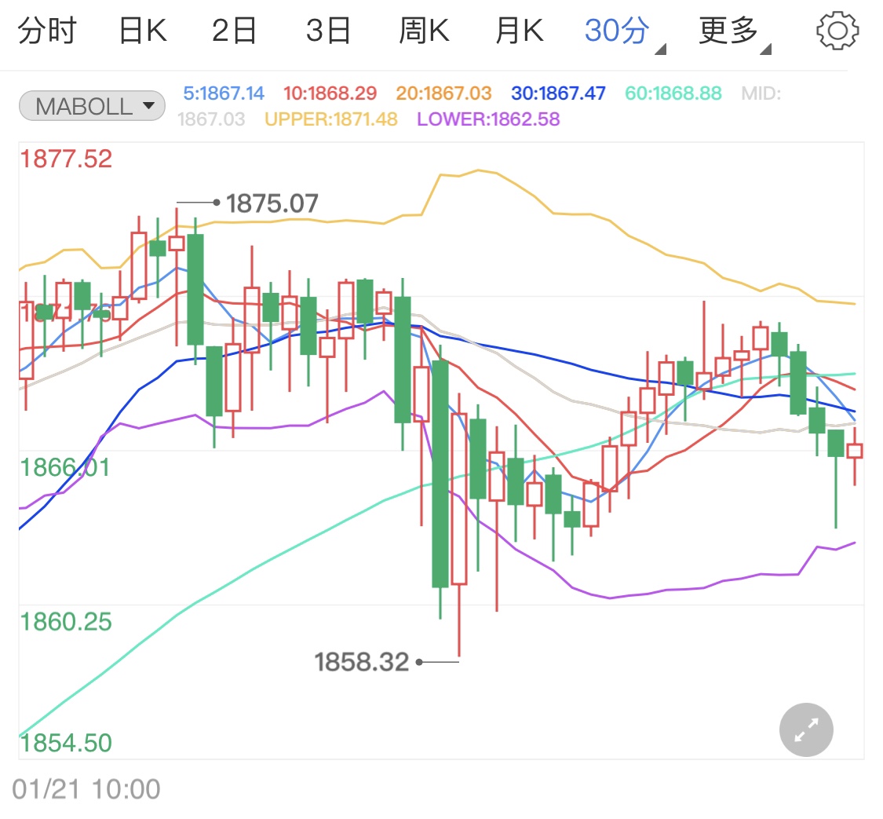
Task: Open the chart settings gear icon
Action: (837, 30)
